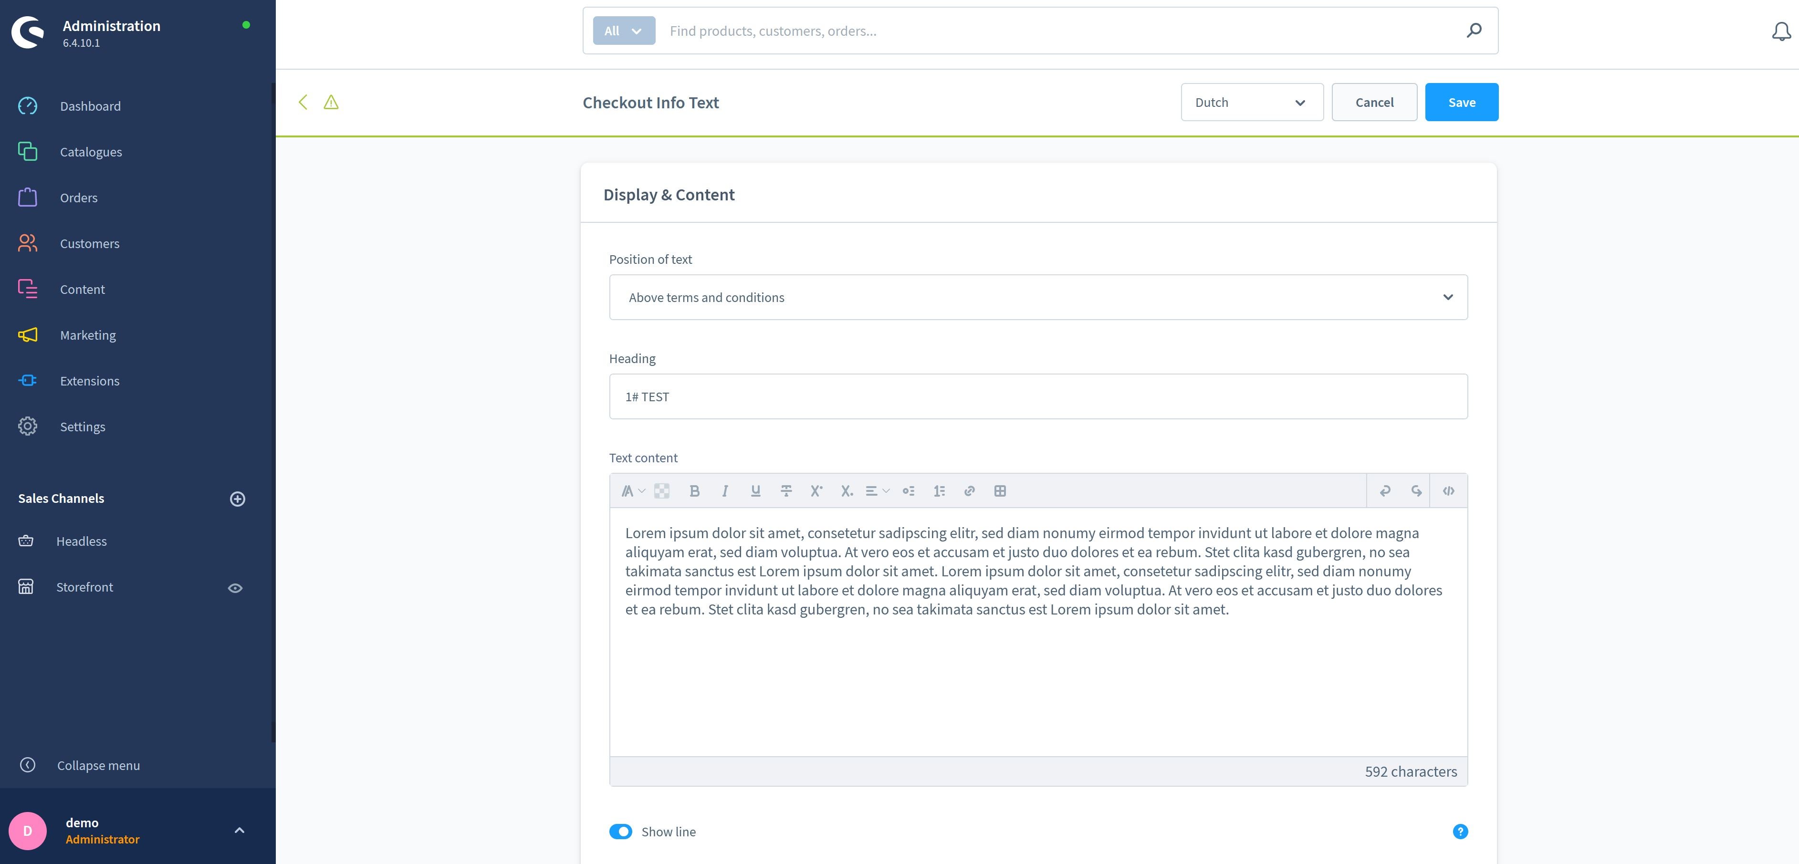Viewport: 1799px width, 864px height.
Task: Toggle strikethrough formatting
Action: tap(786, 491)
